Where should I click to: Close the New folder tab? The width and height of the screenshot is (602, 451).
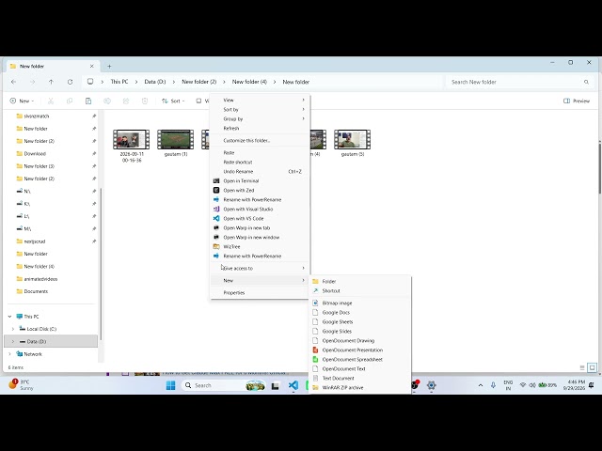(92, 67)
